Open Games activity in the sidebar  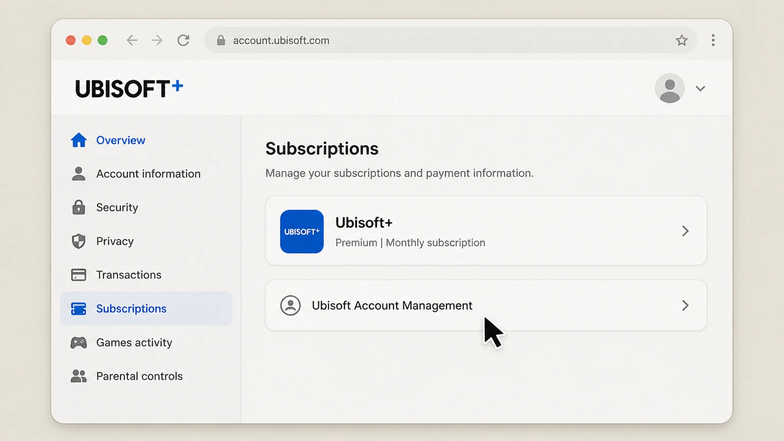pyautogui.click(x=146, y=342)
